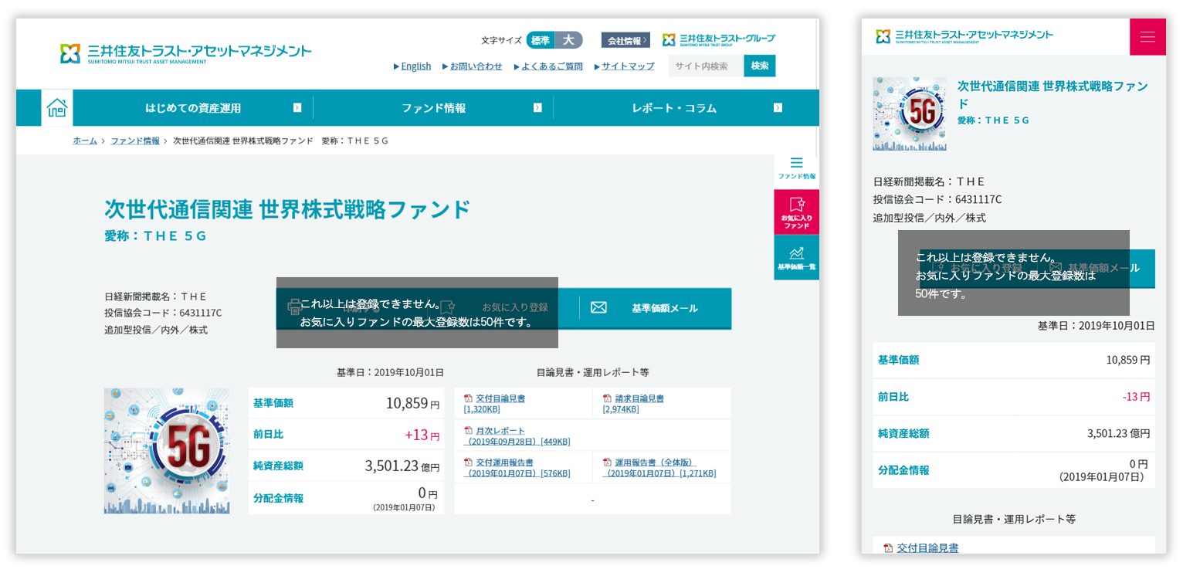Click the +13 円 day change value
The width and height of the screenshot is (1183, 576).
pos(422,435)
